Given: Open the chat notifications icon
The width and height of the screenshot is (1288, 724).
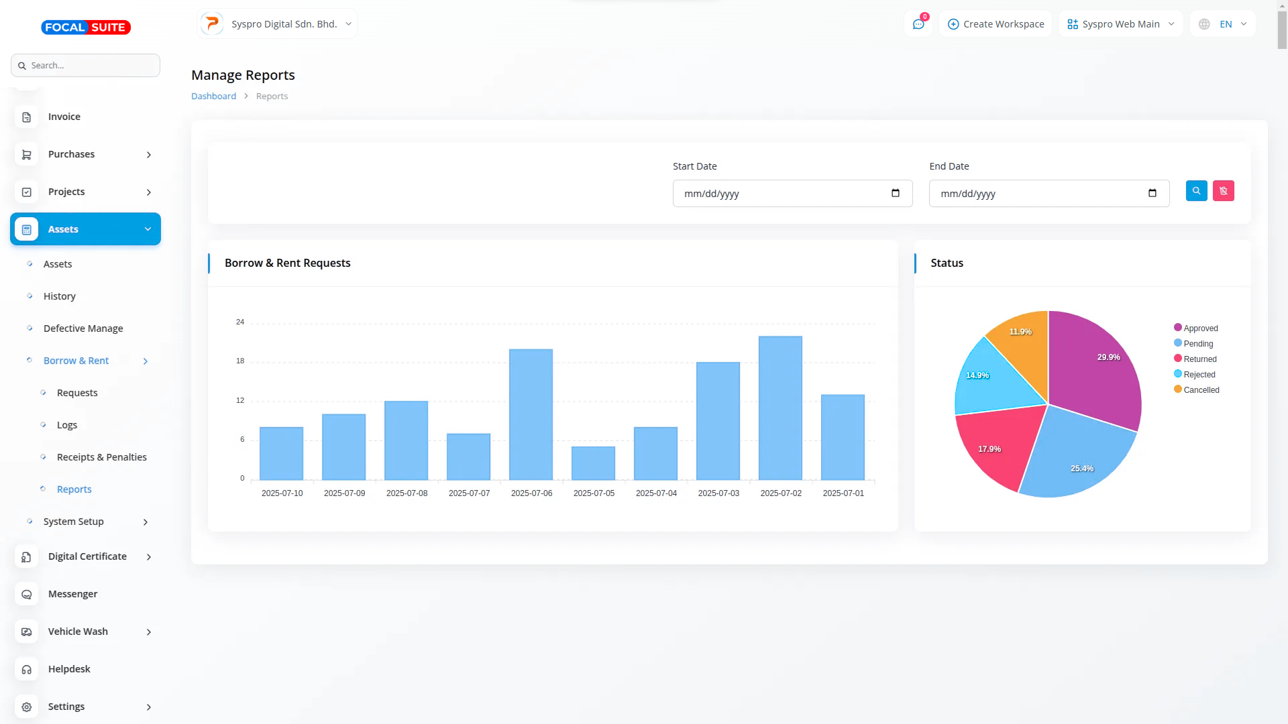Looking at the screenshot, I should pyautogui.click(x=918, y=24).
